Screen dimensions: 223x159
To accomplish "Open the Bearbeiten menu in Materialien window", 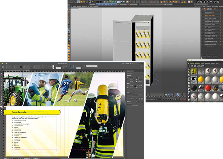I will pyautogui.click(x=198, y=64).
